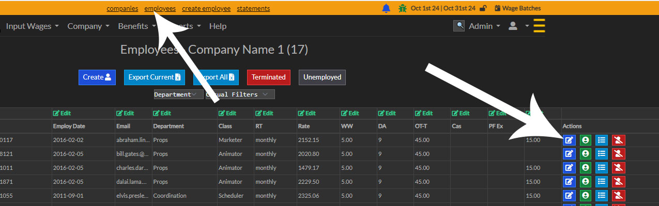Open profile for elvis.presle employee row
The image size is (659, 206).
coord(586,196)
